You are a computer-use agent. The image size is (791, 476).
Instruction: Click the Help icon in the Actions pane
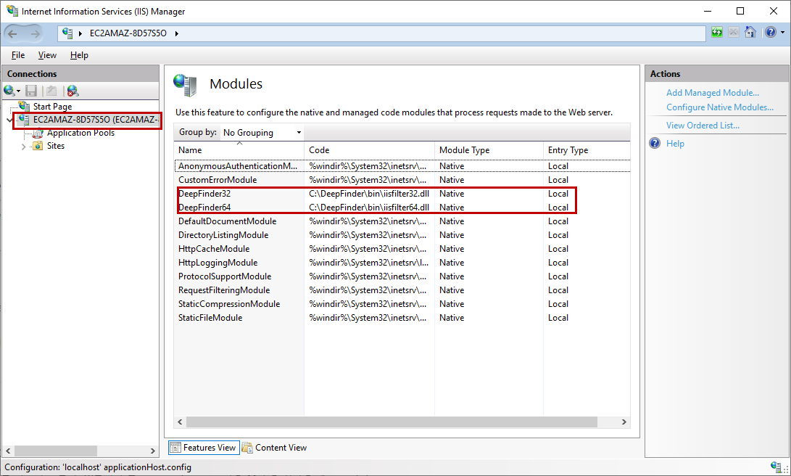pyautogui.click(x=655, y=144)
